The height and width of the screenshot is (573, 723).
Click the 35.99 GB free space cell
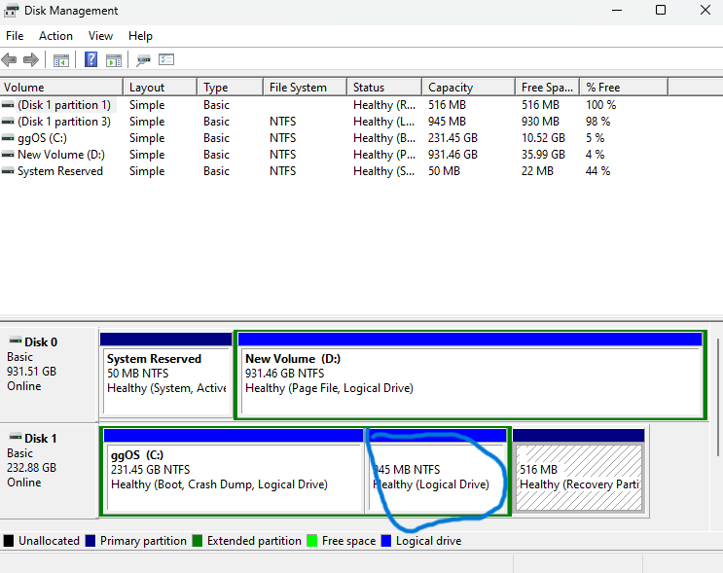(x=543, y=155)
